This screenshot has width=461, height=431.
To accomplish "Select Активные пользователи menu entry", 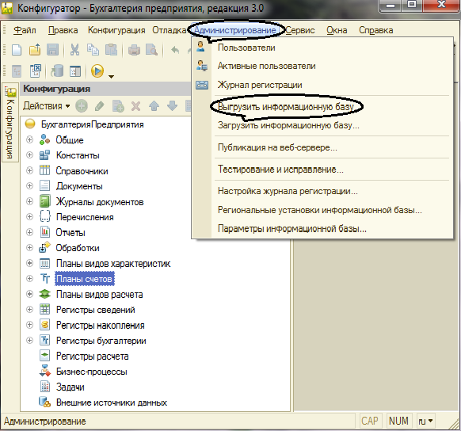I will click(322, 66).
